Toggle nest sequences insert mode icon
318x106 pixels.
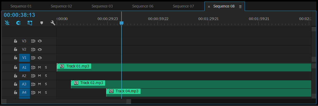tap(7, 23)
